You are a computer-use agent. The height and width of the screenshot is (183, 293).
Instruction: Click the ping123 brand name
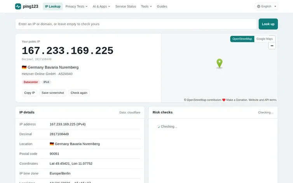[30, 6]
